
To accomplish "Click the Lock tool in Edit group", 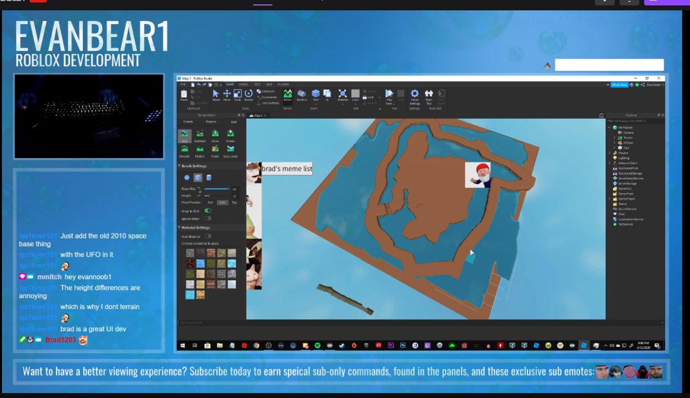I will point(368,97).
